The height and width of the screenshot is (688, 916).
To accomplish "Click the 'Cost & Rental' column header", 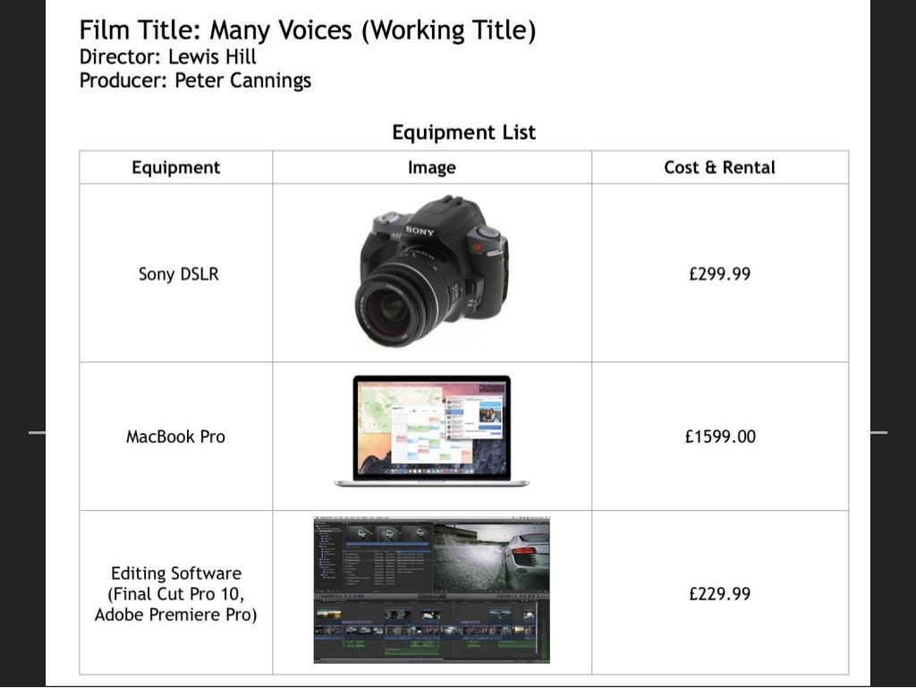I will pos(720,167).
